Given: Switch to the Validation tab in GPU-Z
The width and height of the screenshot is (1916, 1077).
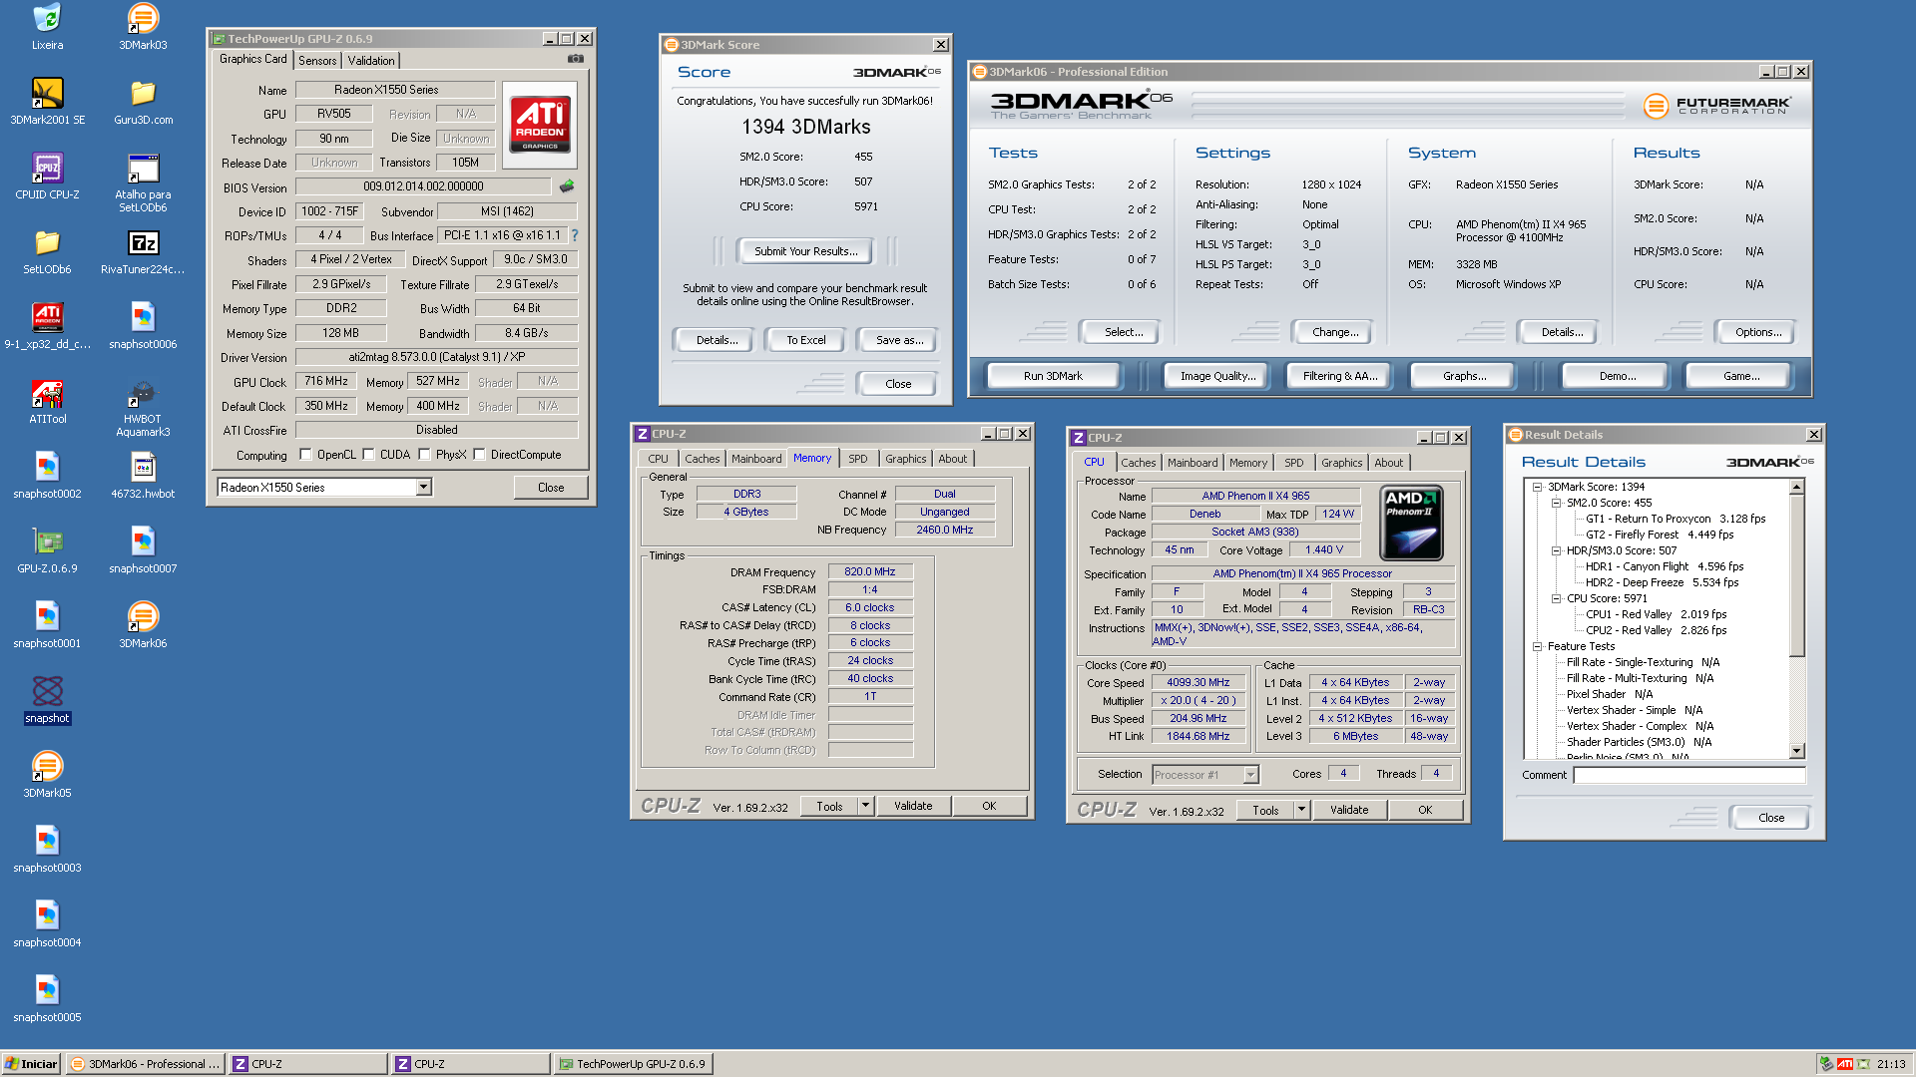Looking at the screenshot, I should [371, 61].
